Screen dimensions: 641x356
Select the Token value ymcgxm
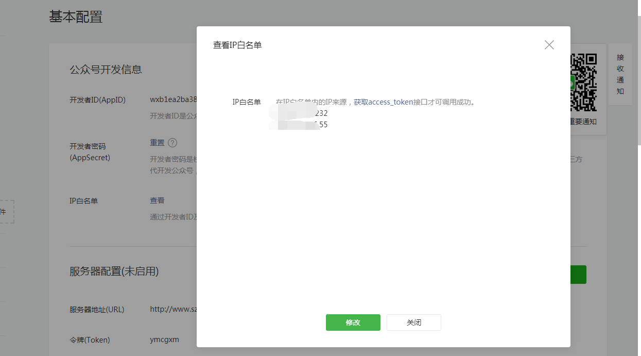tap(164, 340)
